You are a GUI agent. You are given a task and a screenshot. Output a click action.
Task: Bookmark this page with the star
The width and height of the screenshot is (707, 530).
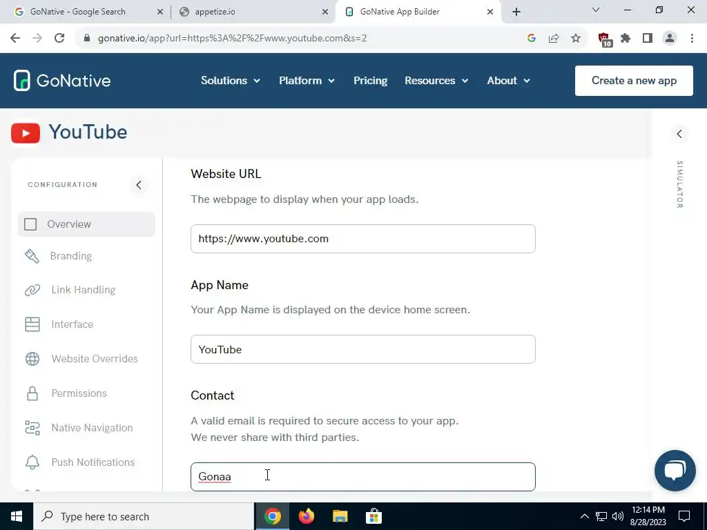576,39
